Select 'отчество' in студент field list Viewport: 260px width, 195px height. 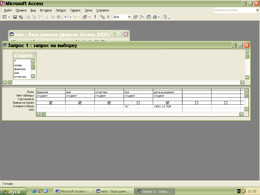point(20,77)
